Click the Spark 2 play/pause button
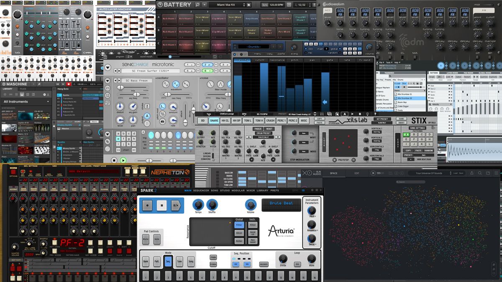Screen dimensions: 502x282 (x=176, y=206)
